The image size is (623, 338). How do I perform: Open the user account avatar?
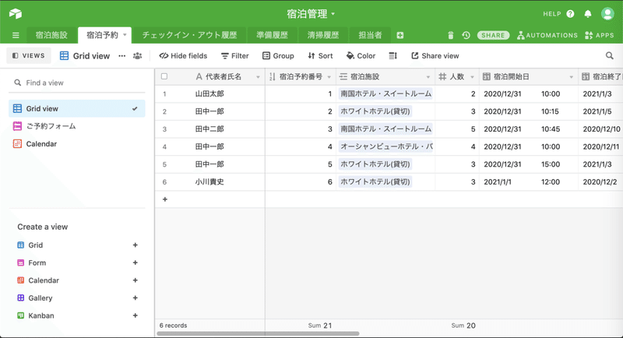[607, 14]
